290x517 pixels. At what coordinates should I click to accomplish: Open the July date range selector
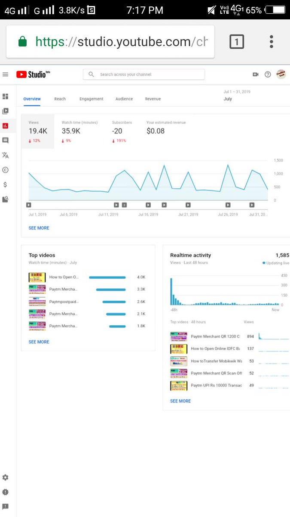(237, 95)
